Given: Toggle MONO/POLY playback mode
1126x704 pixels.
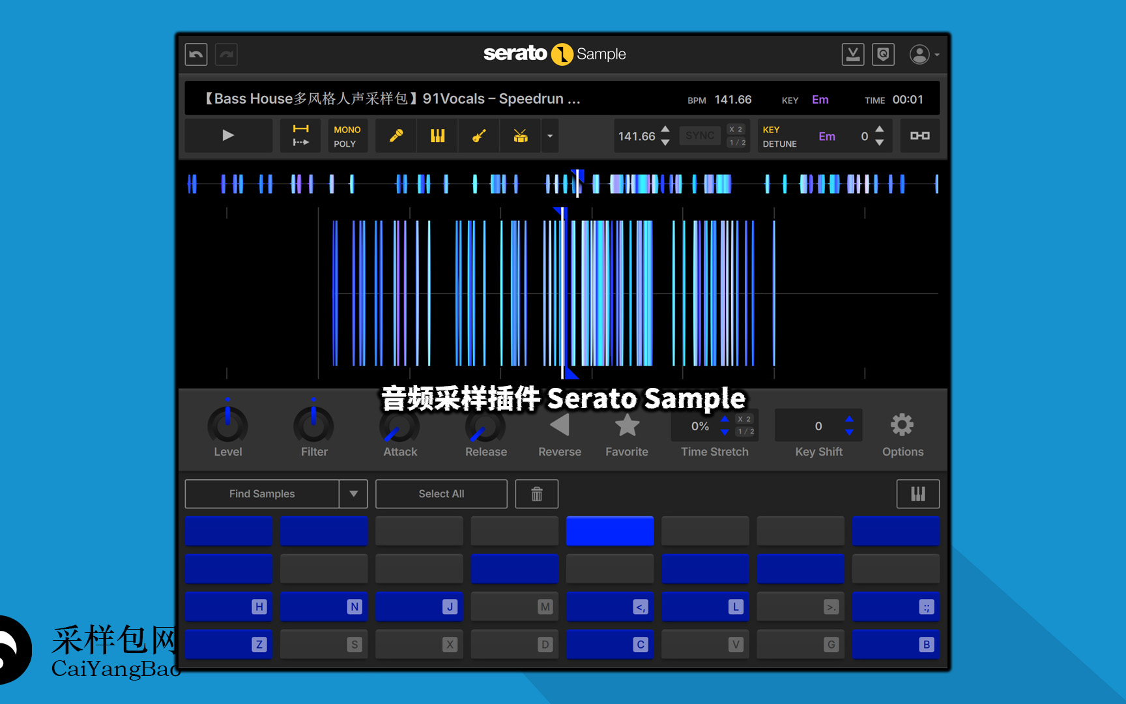Looking at the screenshot, I should pos(346,136).
